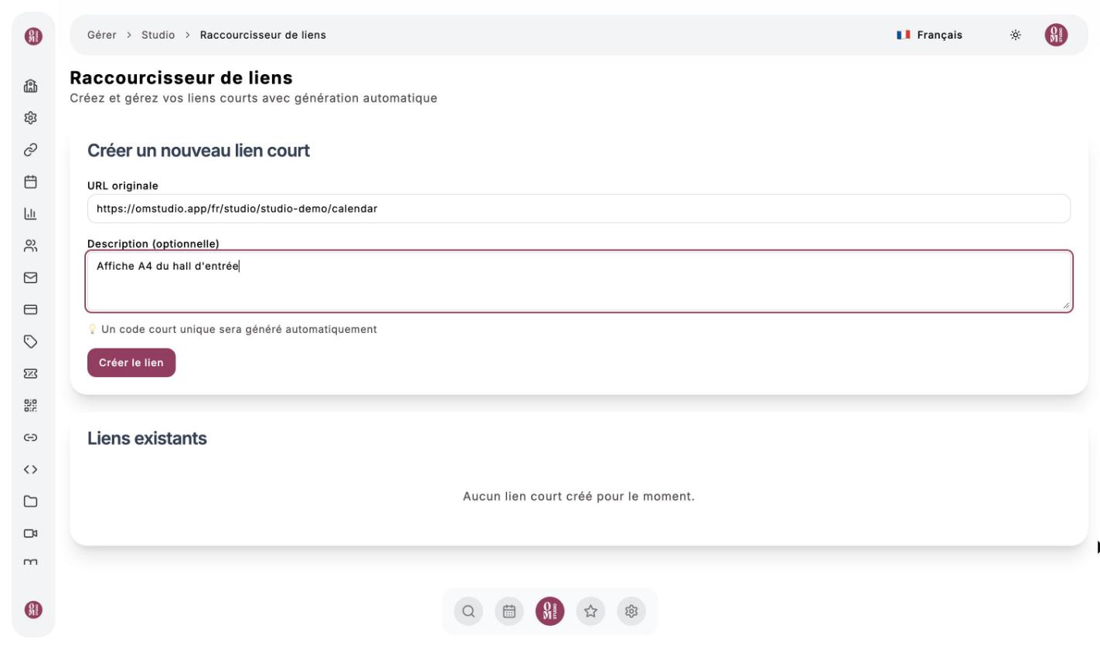This screenshot has width=1100, height=649.
Task: Open the gear settings button in the bottom dock
Action: coord(632,612)
